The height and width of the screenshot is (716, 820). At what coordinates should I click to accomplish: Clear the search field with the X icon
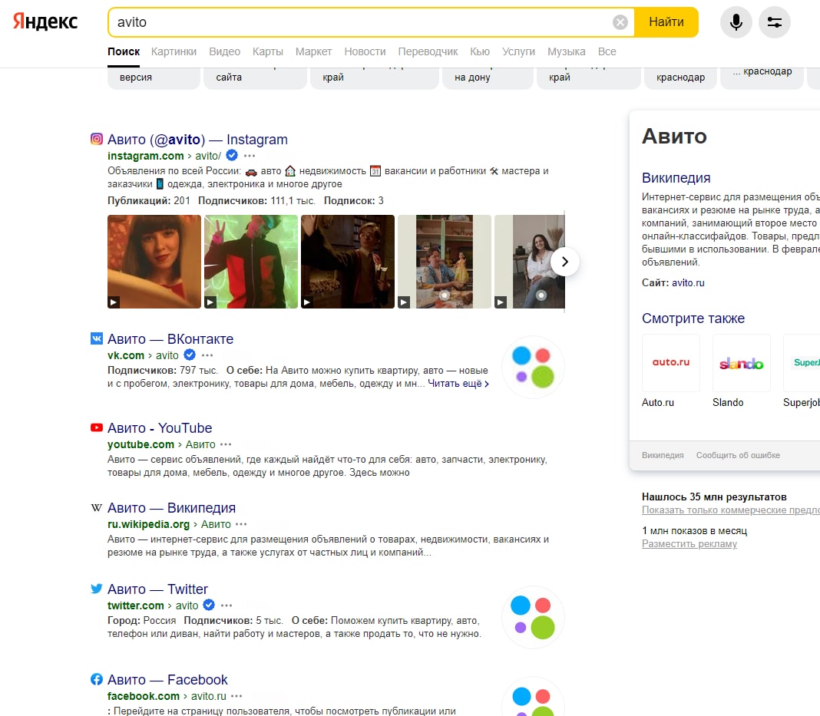click(620, 22)
